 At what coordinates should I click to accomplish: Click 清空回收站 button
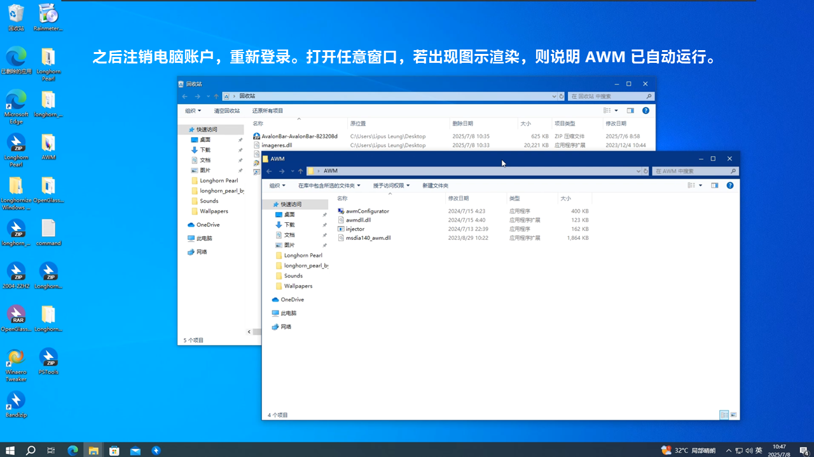[226, 110]
